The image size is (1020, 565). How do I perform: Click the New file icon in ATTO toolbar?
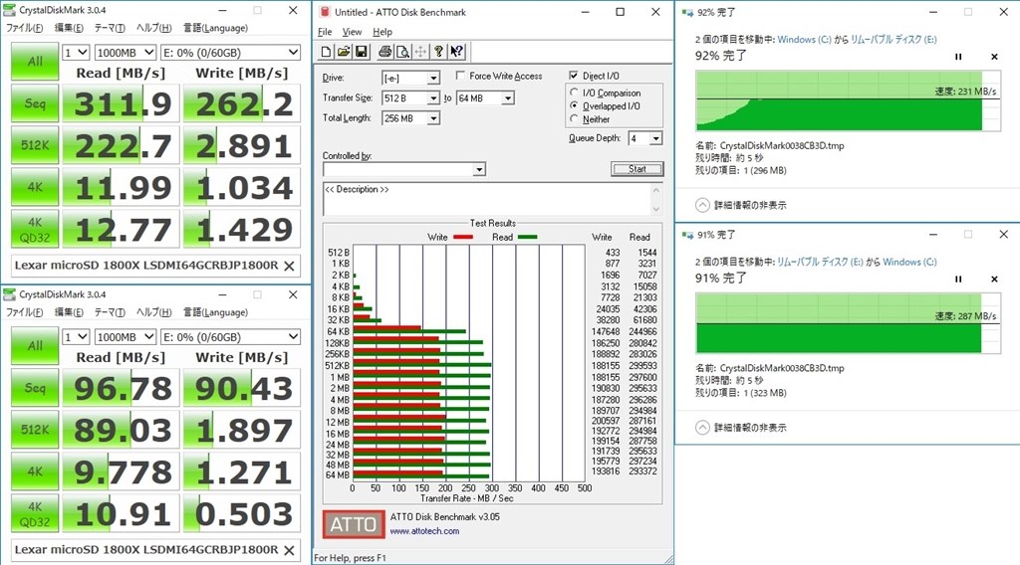point(326,52)
